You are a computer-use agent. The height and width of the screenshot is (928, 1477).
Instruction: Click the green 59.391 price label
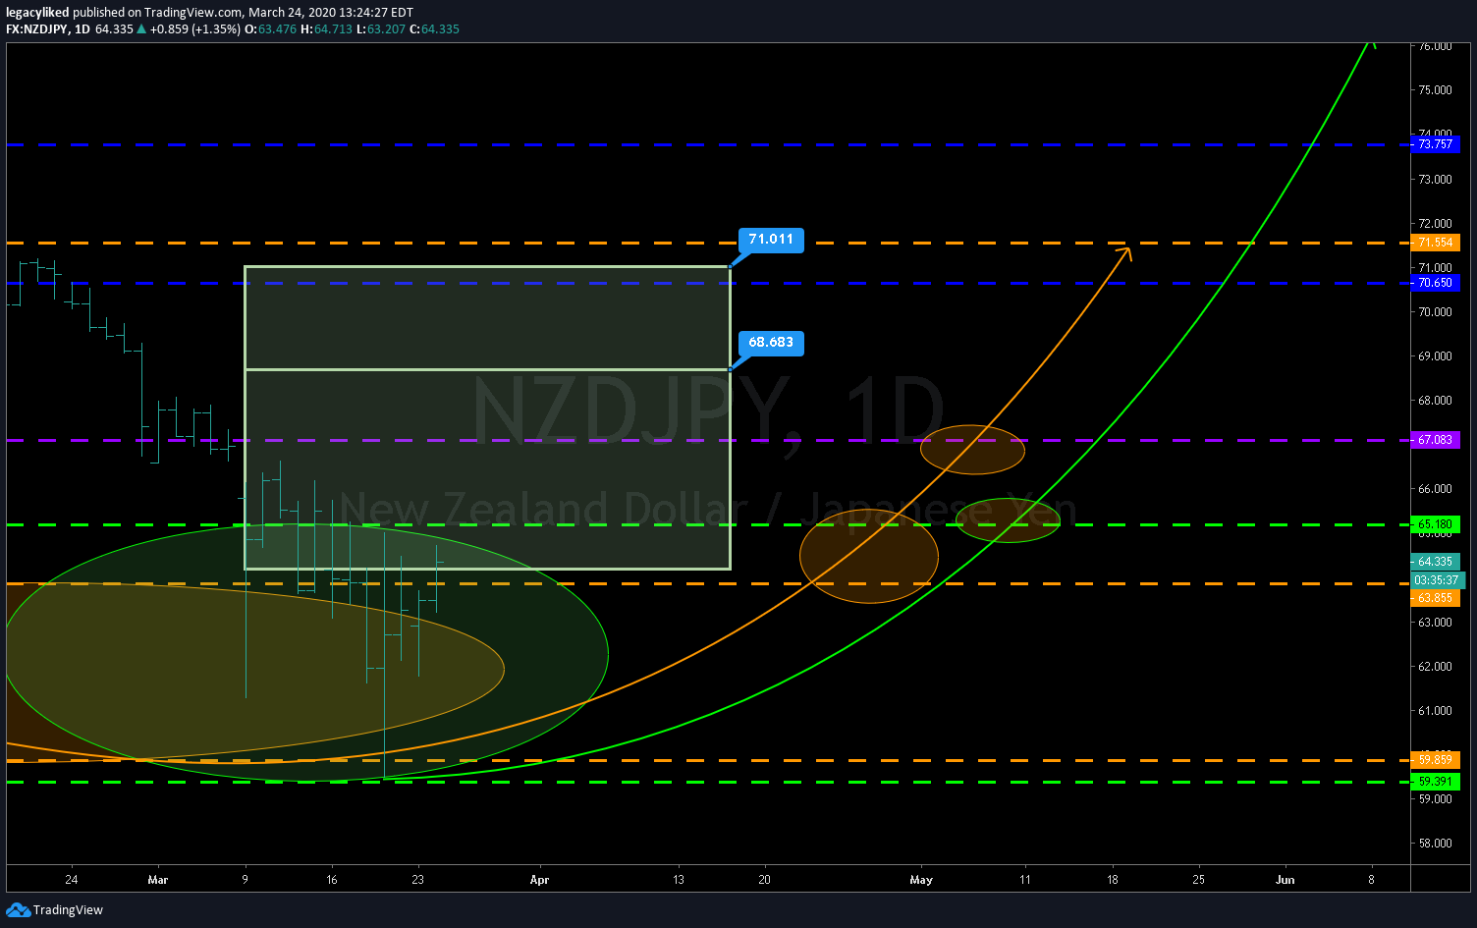[x=1435, y=782]
